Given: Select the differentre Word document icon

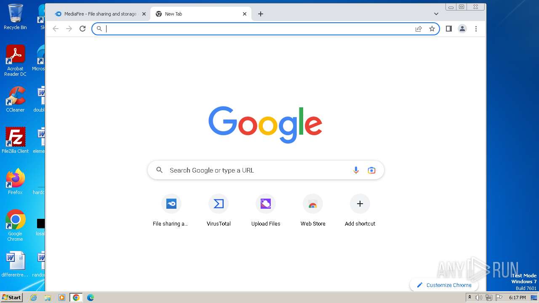Looking at the screenshot, I should coord(15,264).
